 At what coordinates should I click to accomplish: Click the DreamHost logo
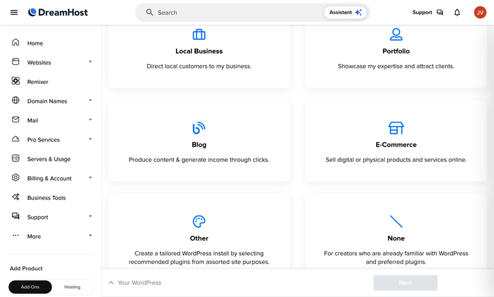pos(58,12)
